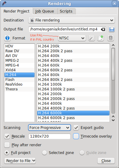119x168 pixels.
Task: Select the H.264 4000k profile
Action: click(73, 103)
